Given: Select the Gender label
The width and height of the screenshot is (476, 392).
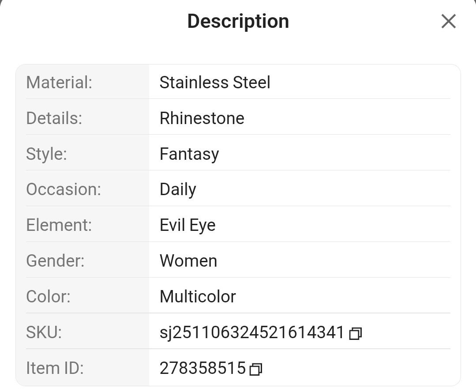Looking at the screenshot, I should coord(55,261).
